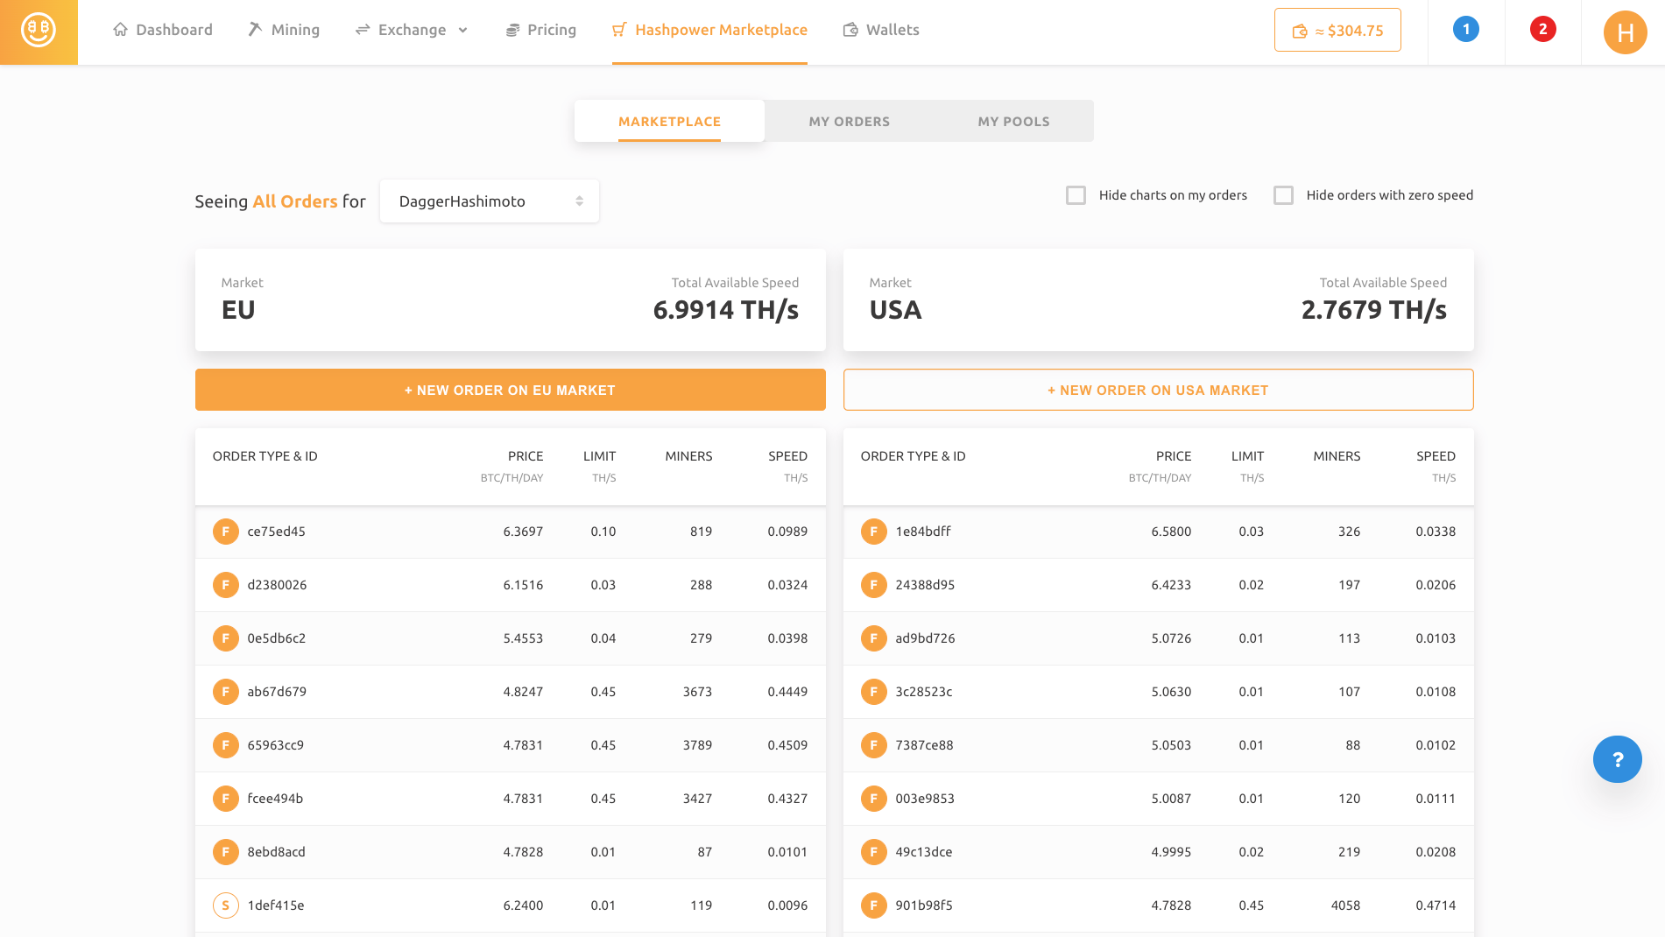Click order ID 003e9853 text

point(925,799)
